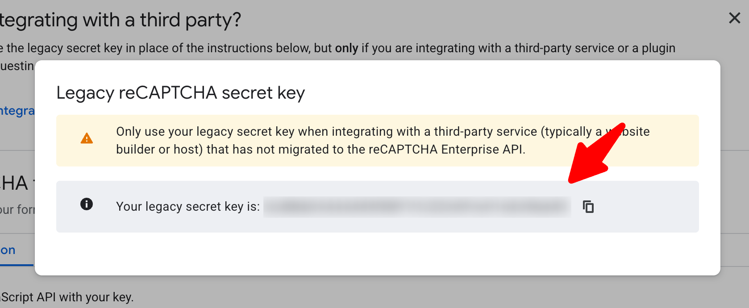The height and width of the screenshot is (308, 749).
Task: Click the bold "only" word in background text
Action: coord(346,48)
